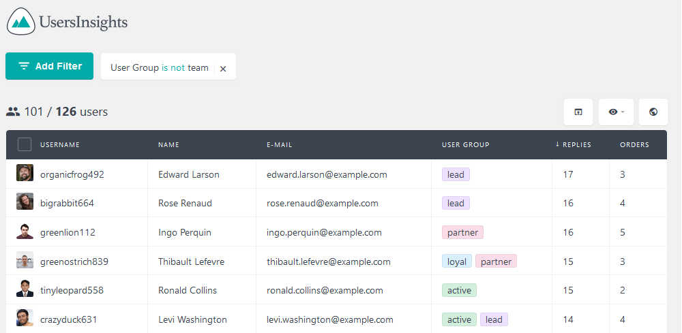
Task: Click avatar of organicfrog492
Action: point(25,173)
